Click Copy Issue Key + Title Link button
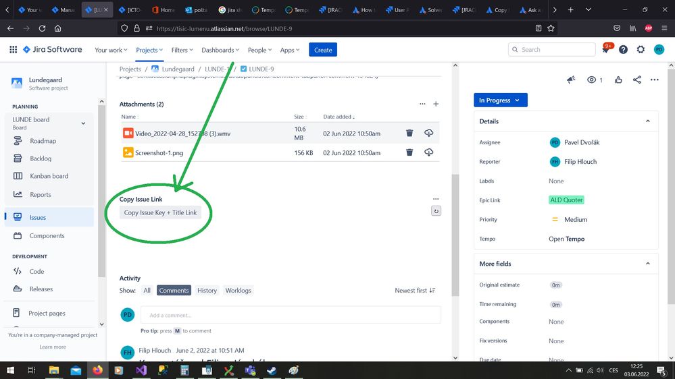 click(x=160, y=212)
